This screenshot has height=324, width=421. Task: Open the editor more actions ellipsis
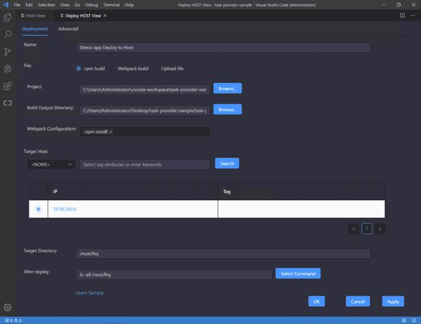pos(412,16)
